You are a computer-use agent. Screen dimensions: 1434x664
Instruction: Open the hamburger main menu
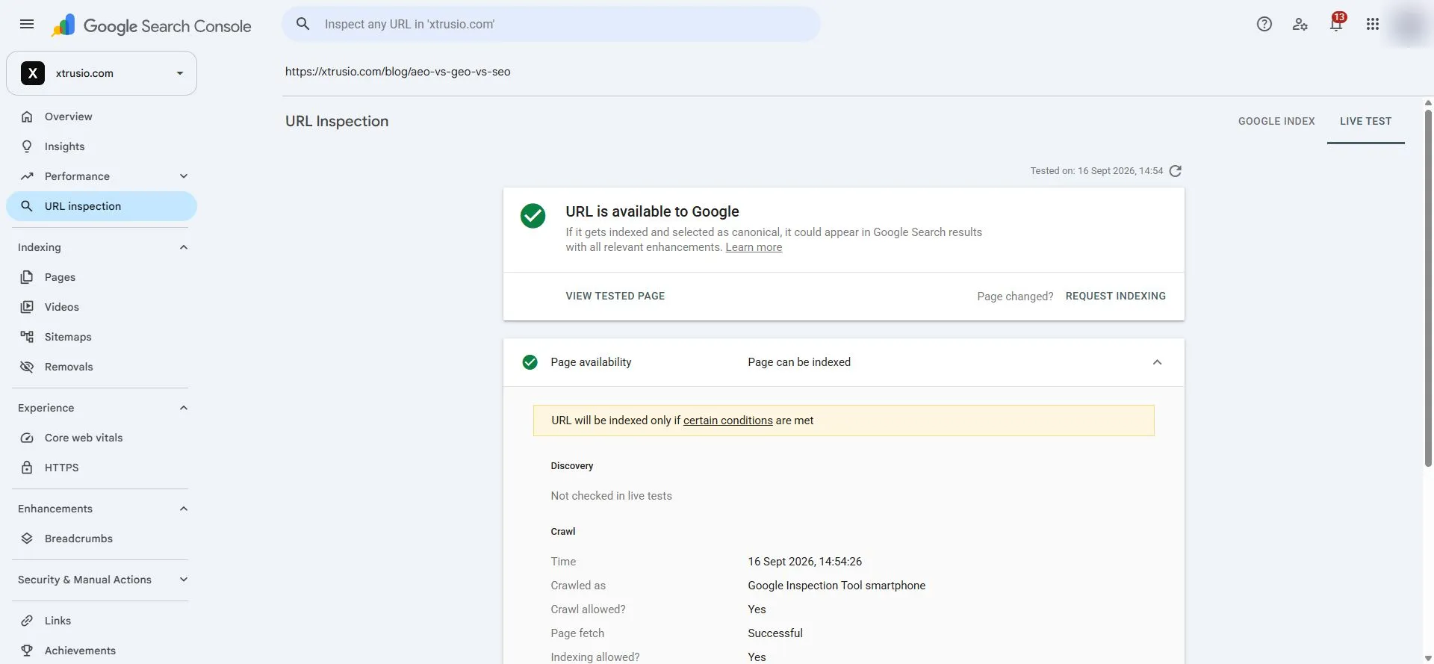point(27,24)
